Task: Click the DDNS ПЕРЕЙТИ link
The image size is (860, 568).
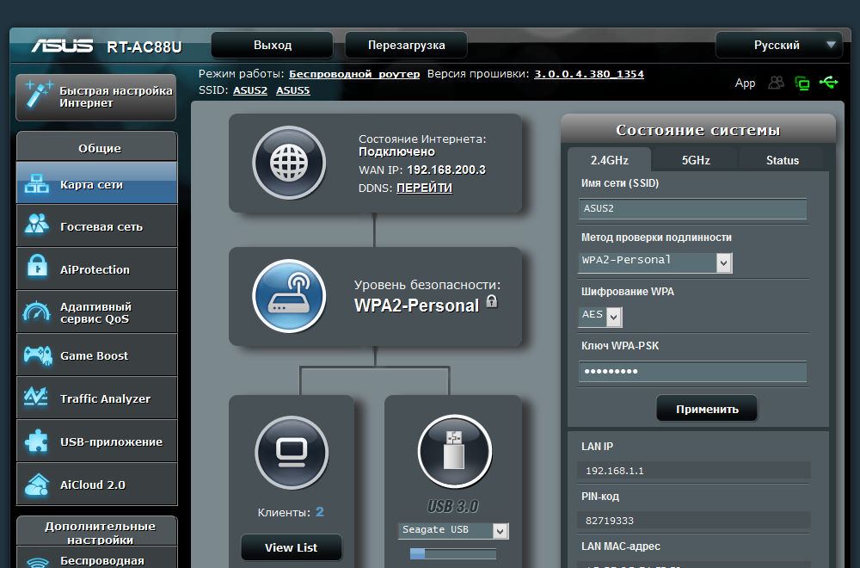Action: (x=425, y=188)
